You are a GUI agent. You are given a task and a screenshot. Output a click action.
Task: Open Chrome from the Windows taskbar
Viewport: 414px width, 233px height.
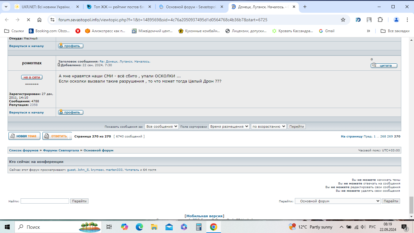pos(214,227)
